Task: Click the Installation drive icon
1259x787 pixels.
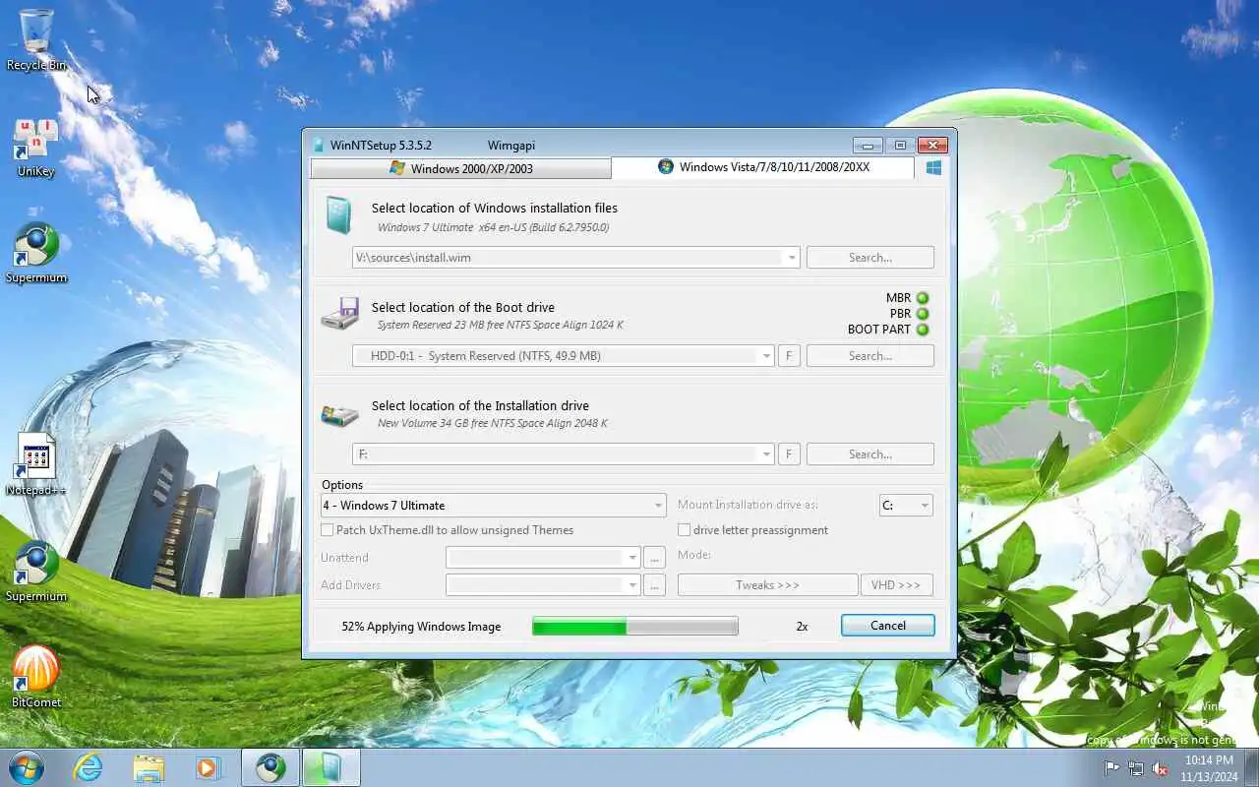Action: pyautogui.click(x=340, y=414)
